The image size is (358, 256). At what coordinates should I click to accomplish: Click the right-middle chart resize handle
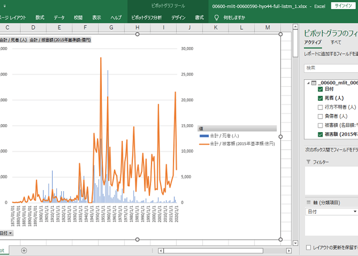pos(281,137)
